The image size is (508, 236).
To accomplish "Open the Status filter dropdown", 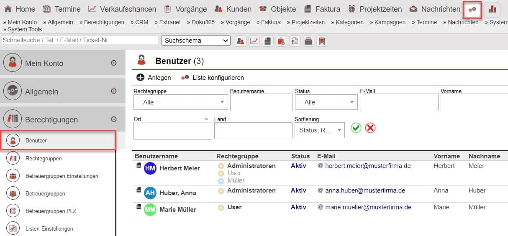I will 326,102.
